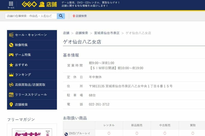205x136 pixels.
Task: Click the 買取 column header
Action: click(193, 125)
